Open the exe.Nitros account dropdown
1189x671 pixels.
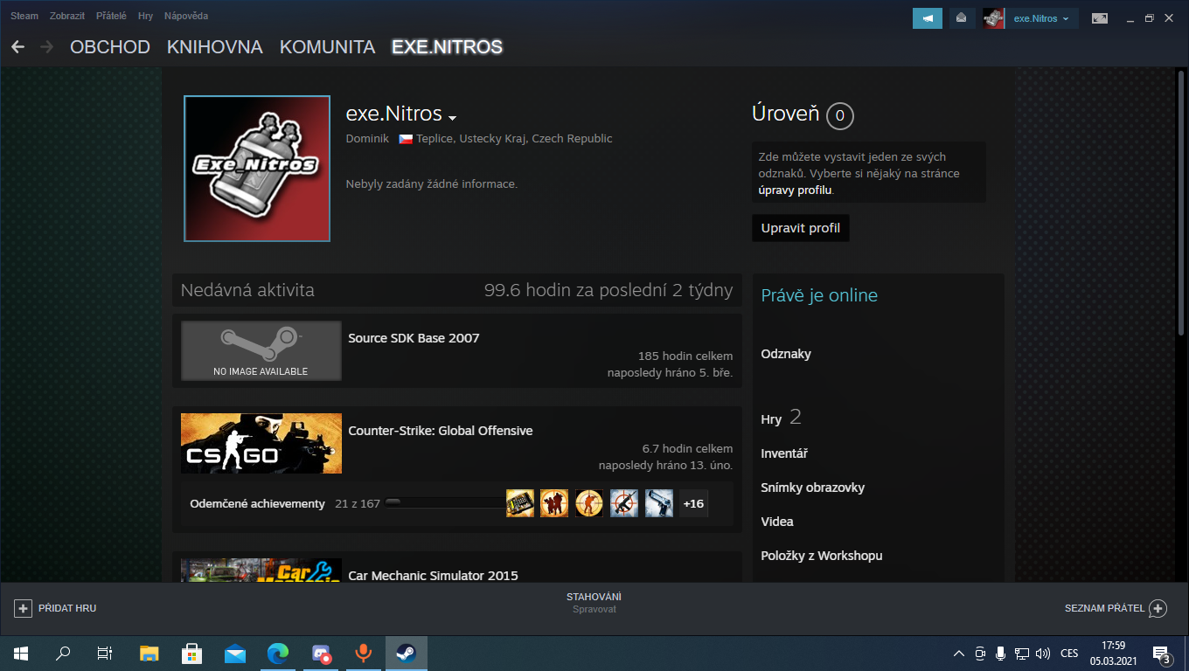tap(1041, 18)
